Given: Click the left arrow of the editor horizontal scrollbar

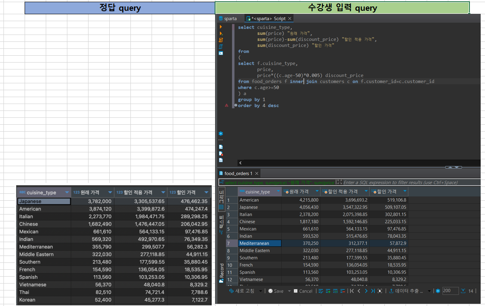Looking at the screenshot, I should click(240, 163).
